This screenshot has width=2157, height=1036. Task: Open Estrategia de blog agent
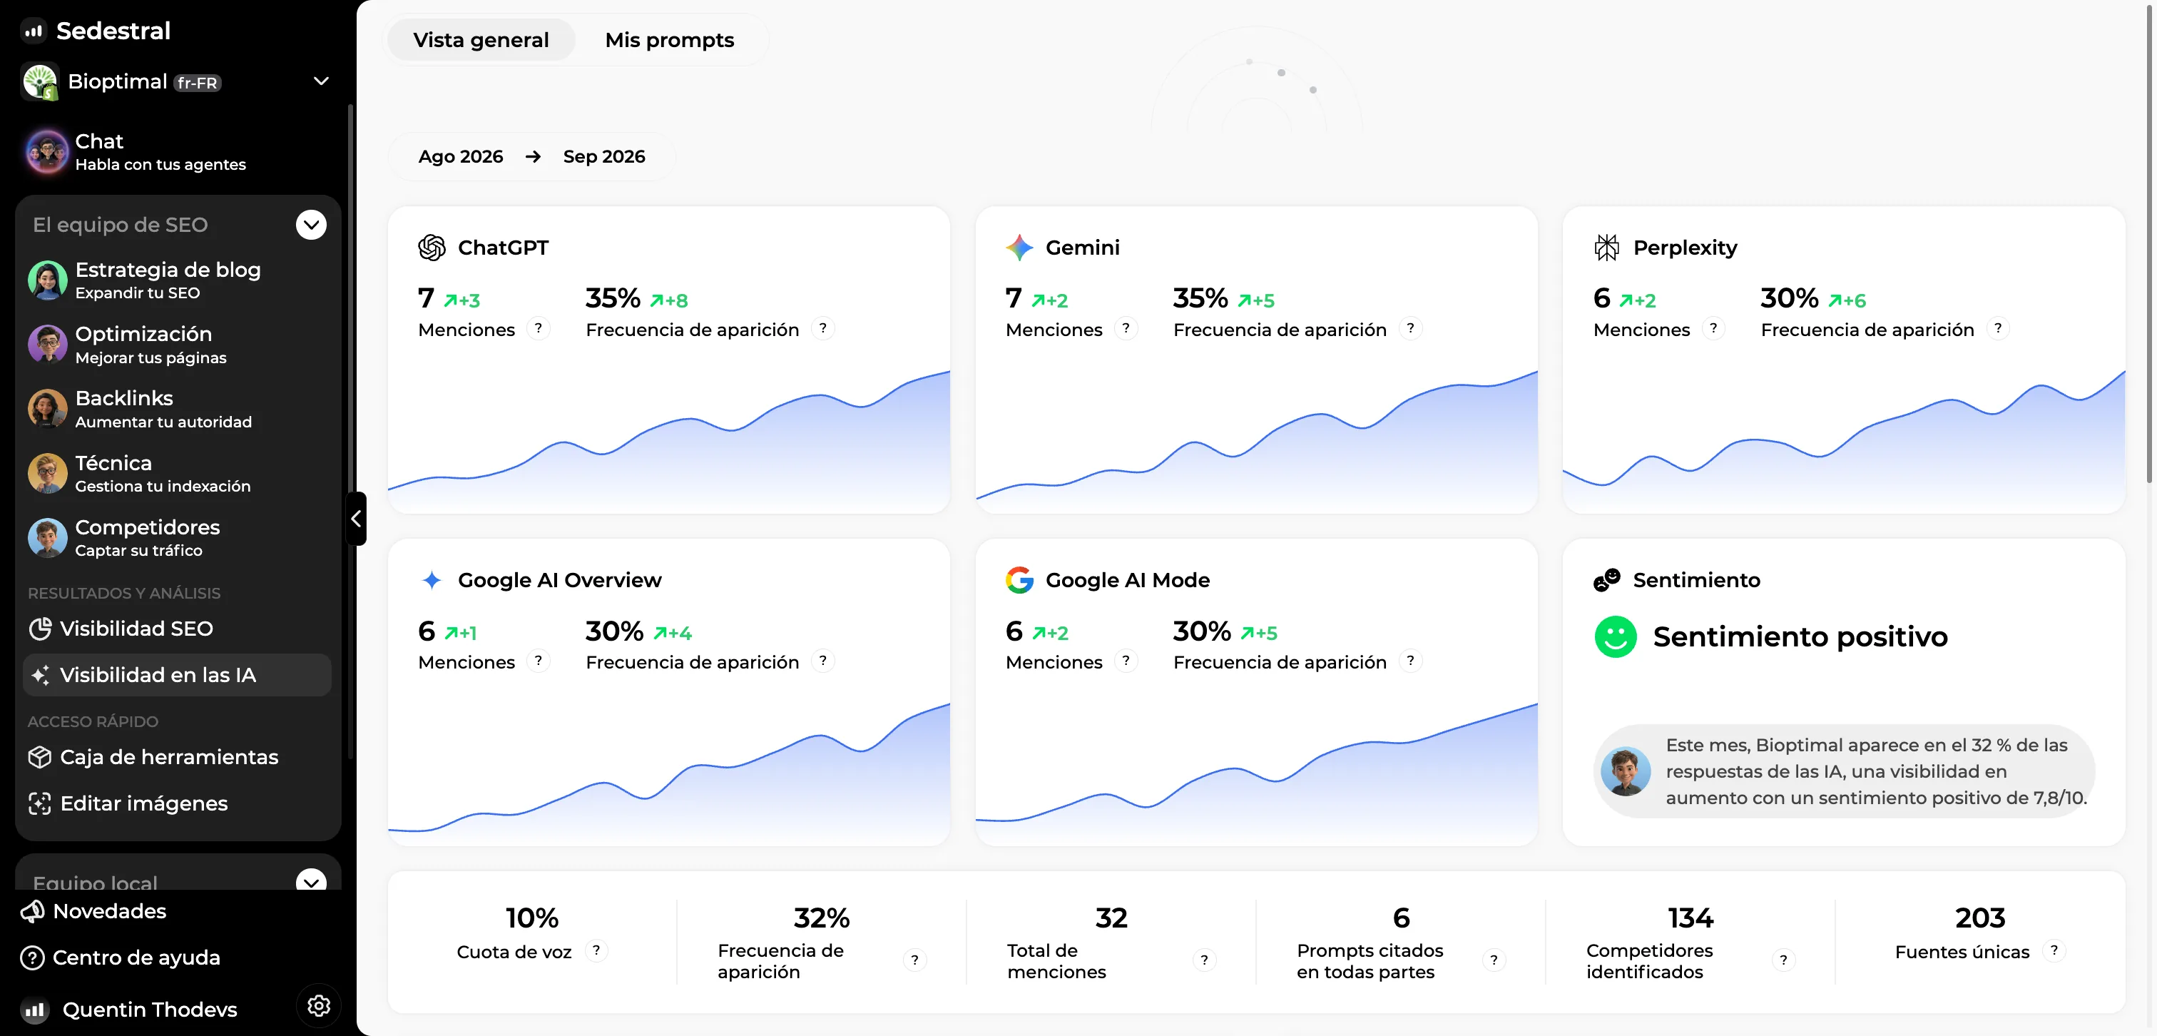(176, 280)
